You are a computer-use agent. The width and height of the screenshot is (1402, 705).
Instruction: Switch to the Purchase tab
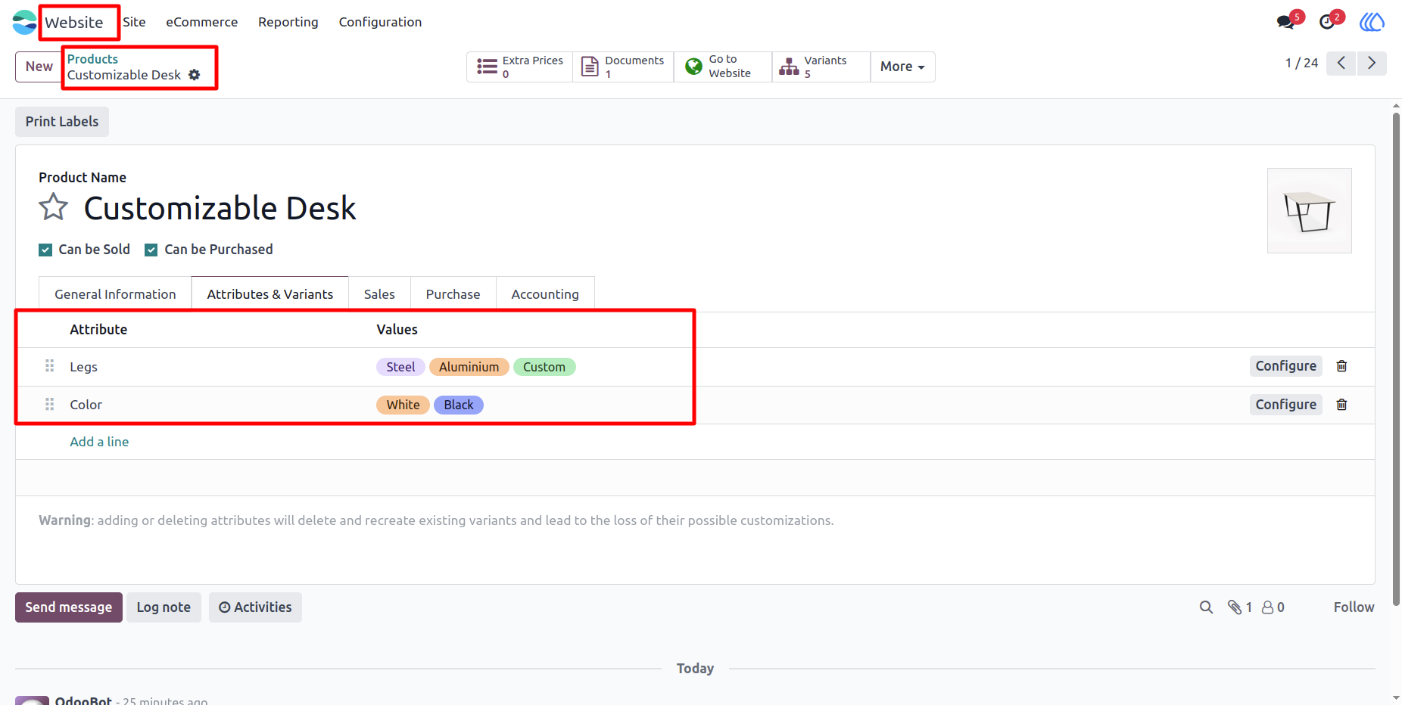click(x=453, y=294)
